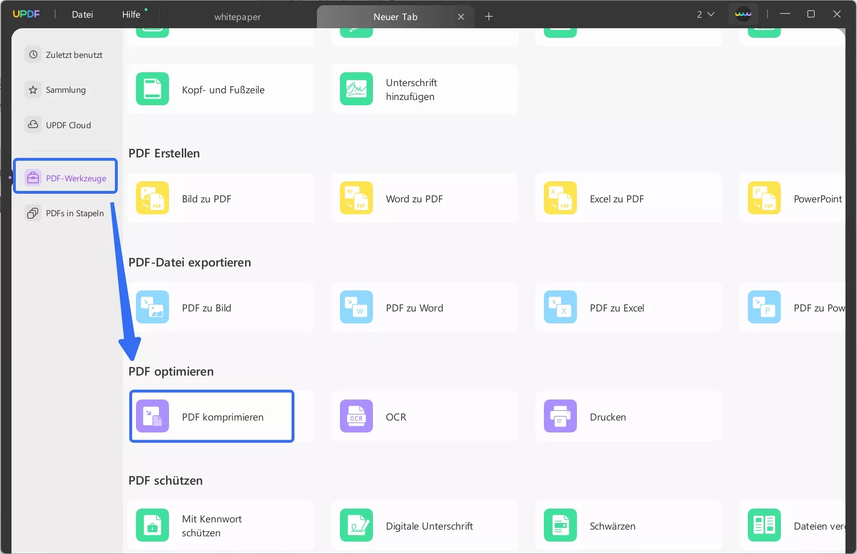Open Zuletzt benutzt in sidebar
Viewport: 857px width, 554px height.
pos(66,55)
